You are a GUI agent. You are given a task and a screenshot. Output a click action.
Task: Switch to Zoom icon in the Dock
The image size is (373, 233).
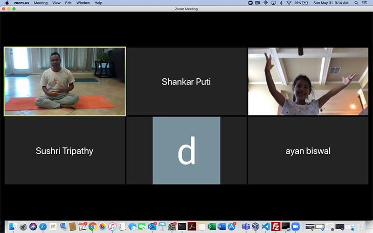coord(296,226)
